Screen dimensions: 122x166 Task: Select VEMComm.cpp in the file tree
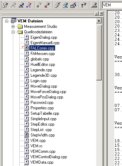pos(43,151)
